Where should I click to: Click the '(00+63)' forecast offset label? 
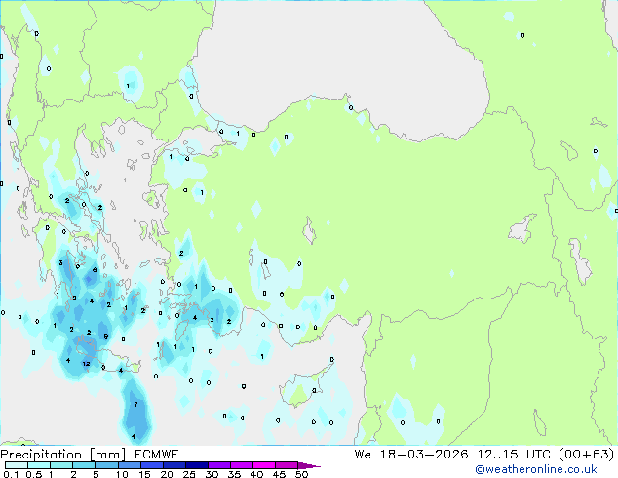pyautogui.click(x=586, y=455)
